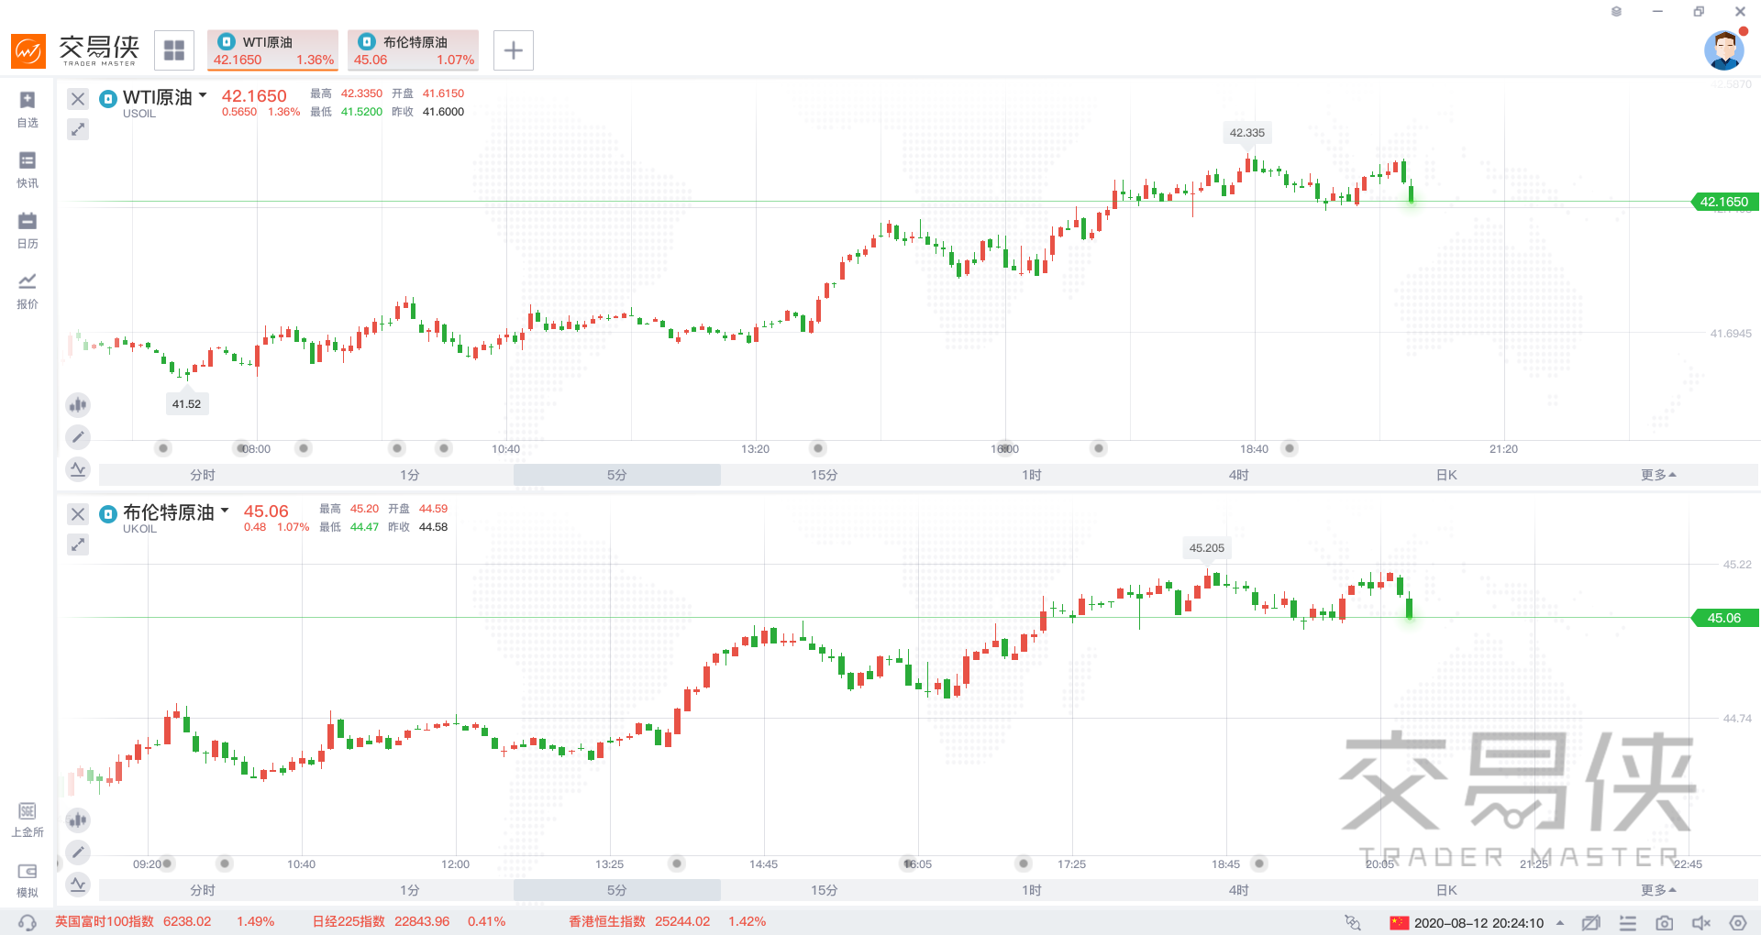Select 日K timeframe in Brent chart
This screenshot has width=1761, height=935.
(1446, 890)
